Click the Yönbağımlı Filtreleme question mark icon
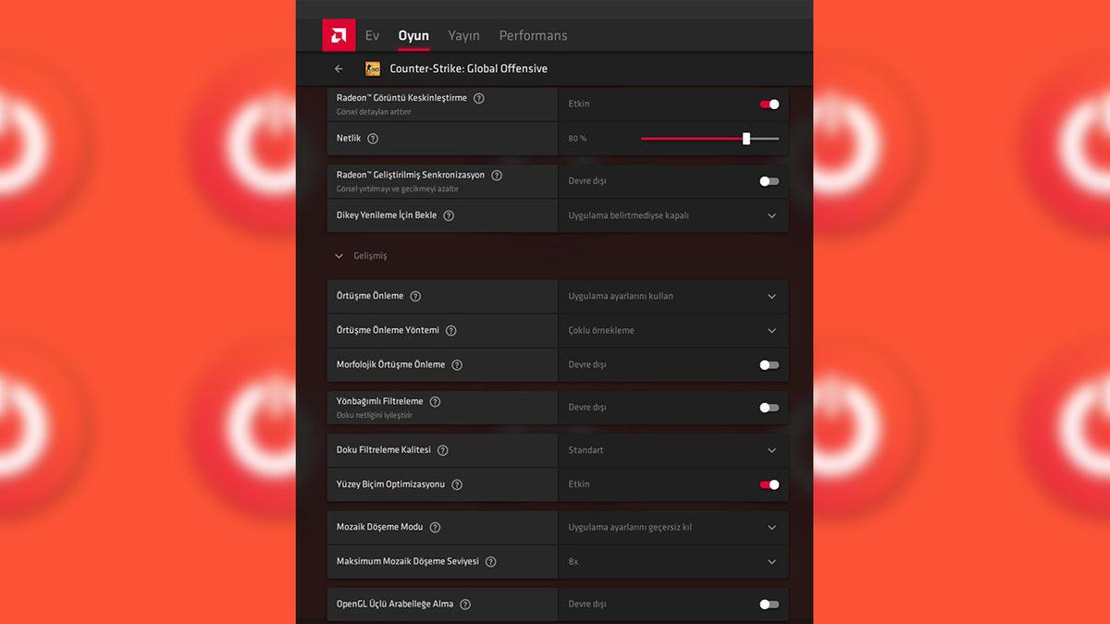This screenshot has height=624, width=1110. click(435, 401)
